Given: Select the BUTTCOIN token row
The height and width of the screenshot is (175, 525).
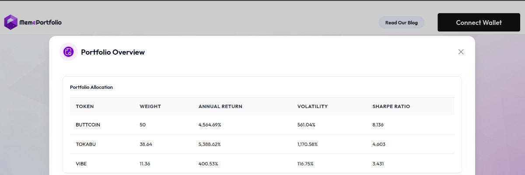Looking at the screenshot, I should click(x=262, y=125).
